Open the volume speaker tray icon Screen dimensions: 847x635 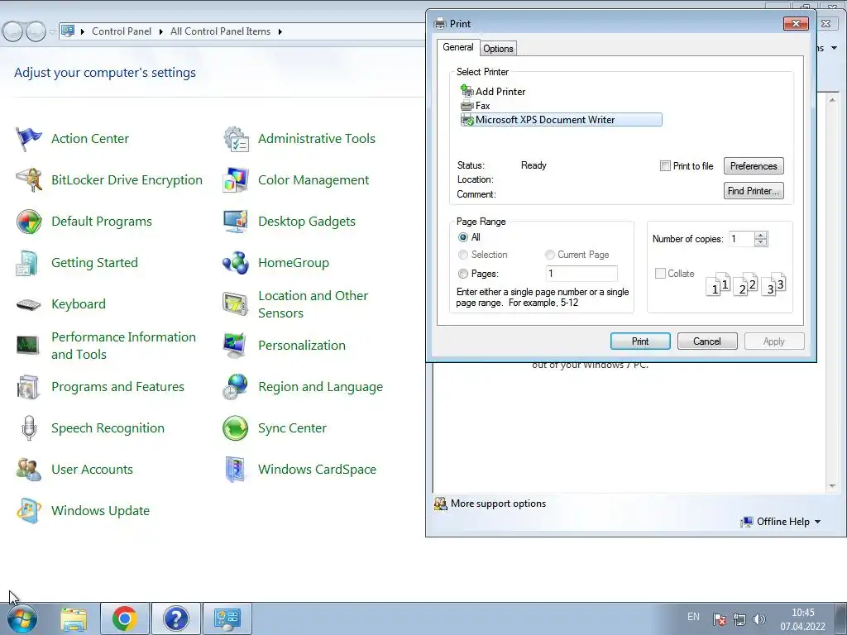coord(759,618)
